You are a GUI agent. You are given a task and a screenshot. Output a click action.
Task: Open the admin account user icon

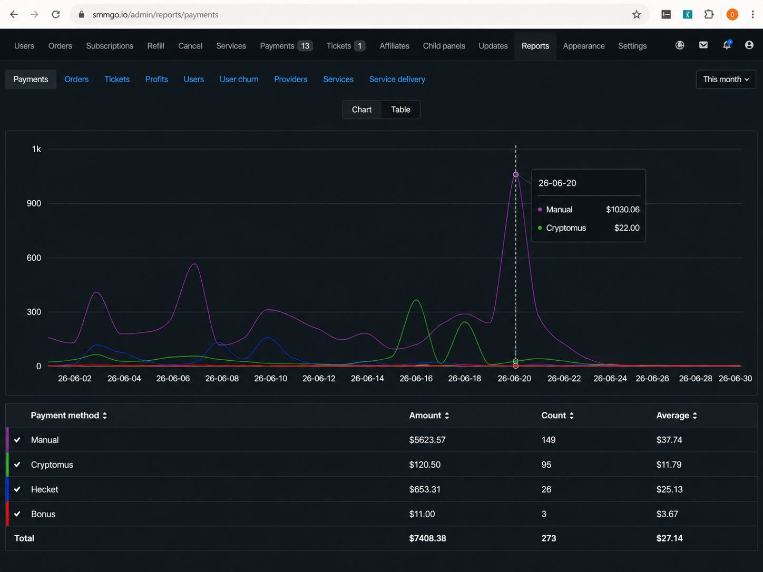point(749,45)
